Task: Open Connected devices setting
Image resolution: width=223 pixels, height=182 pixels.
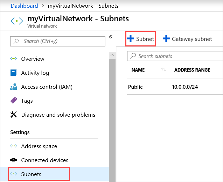Action: 45,160
